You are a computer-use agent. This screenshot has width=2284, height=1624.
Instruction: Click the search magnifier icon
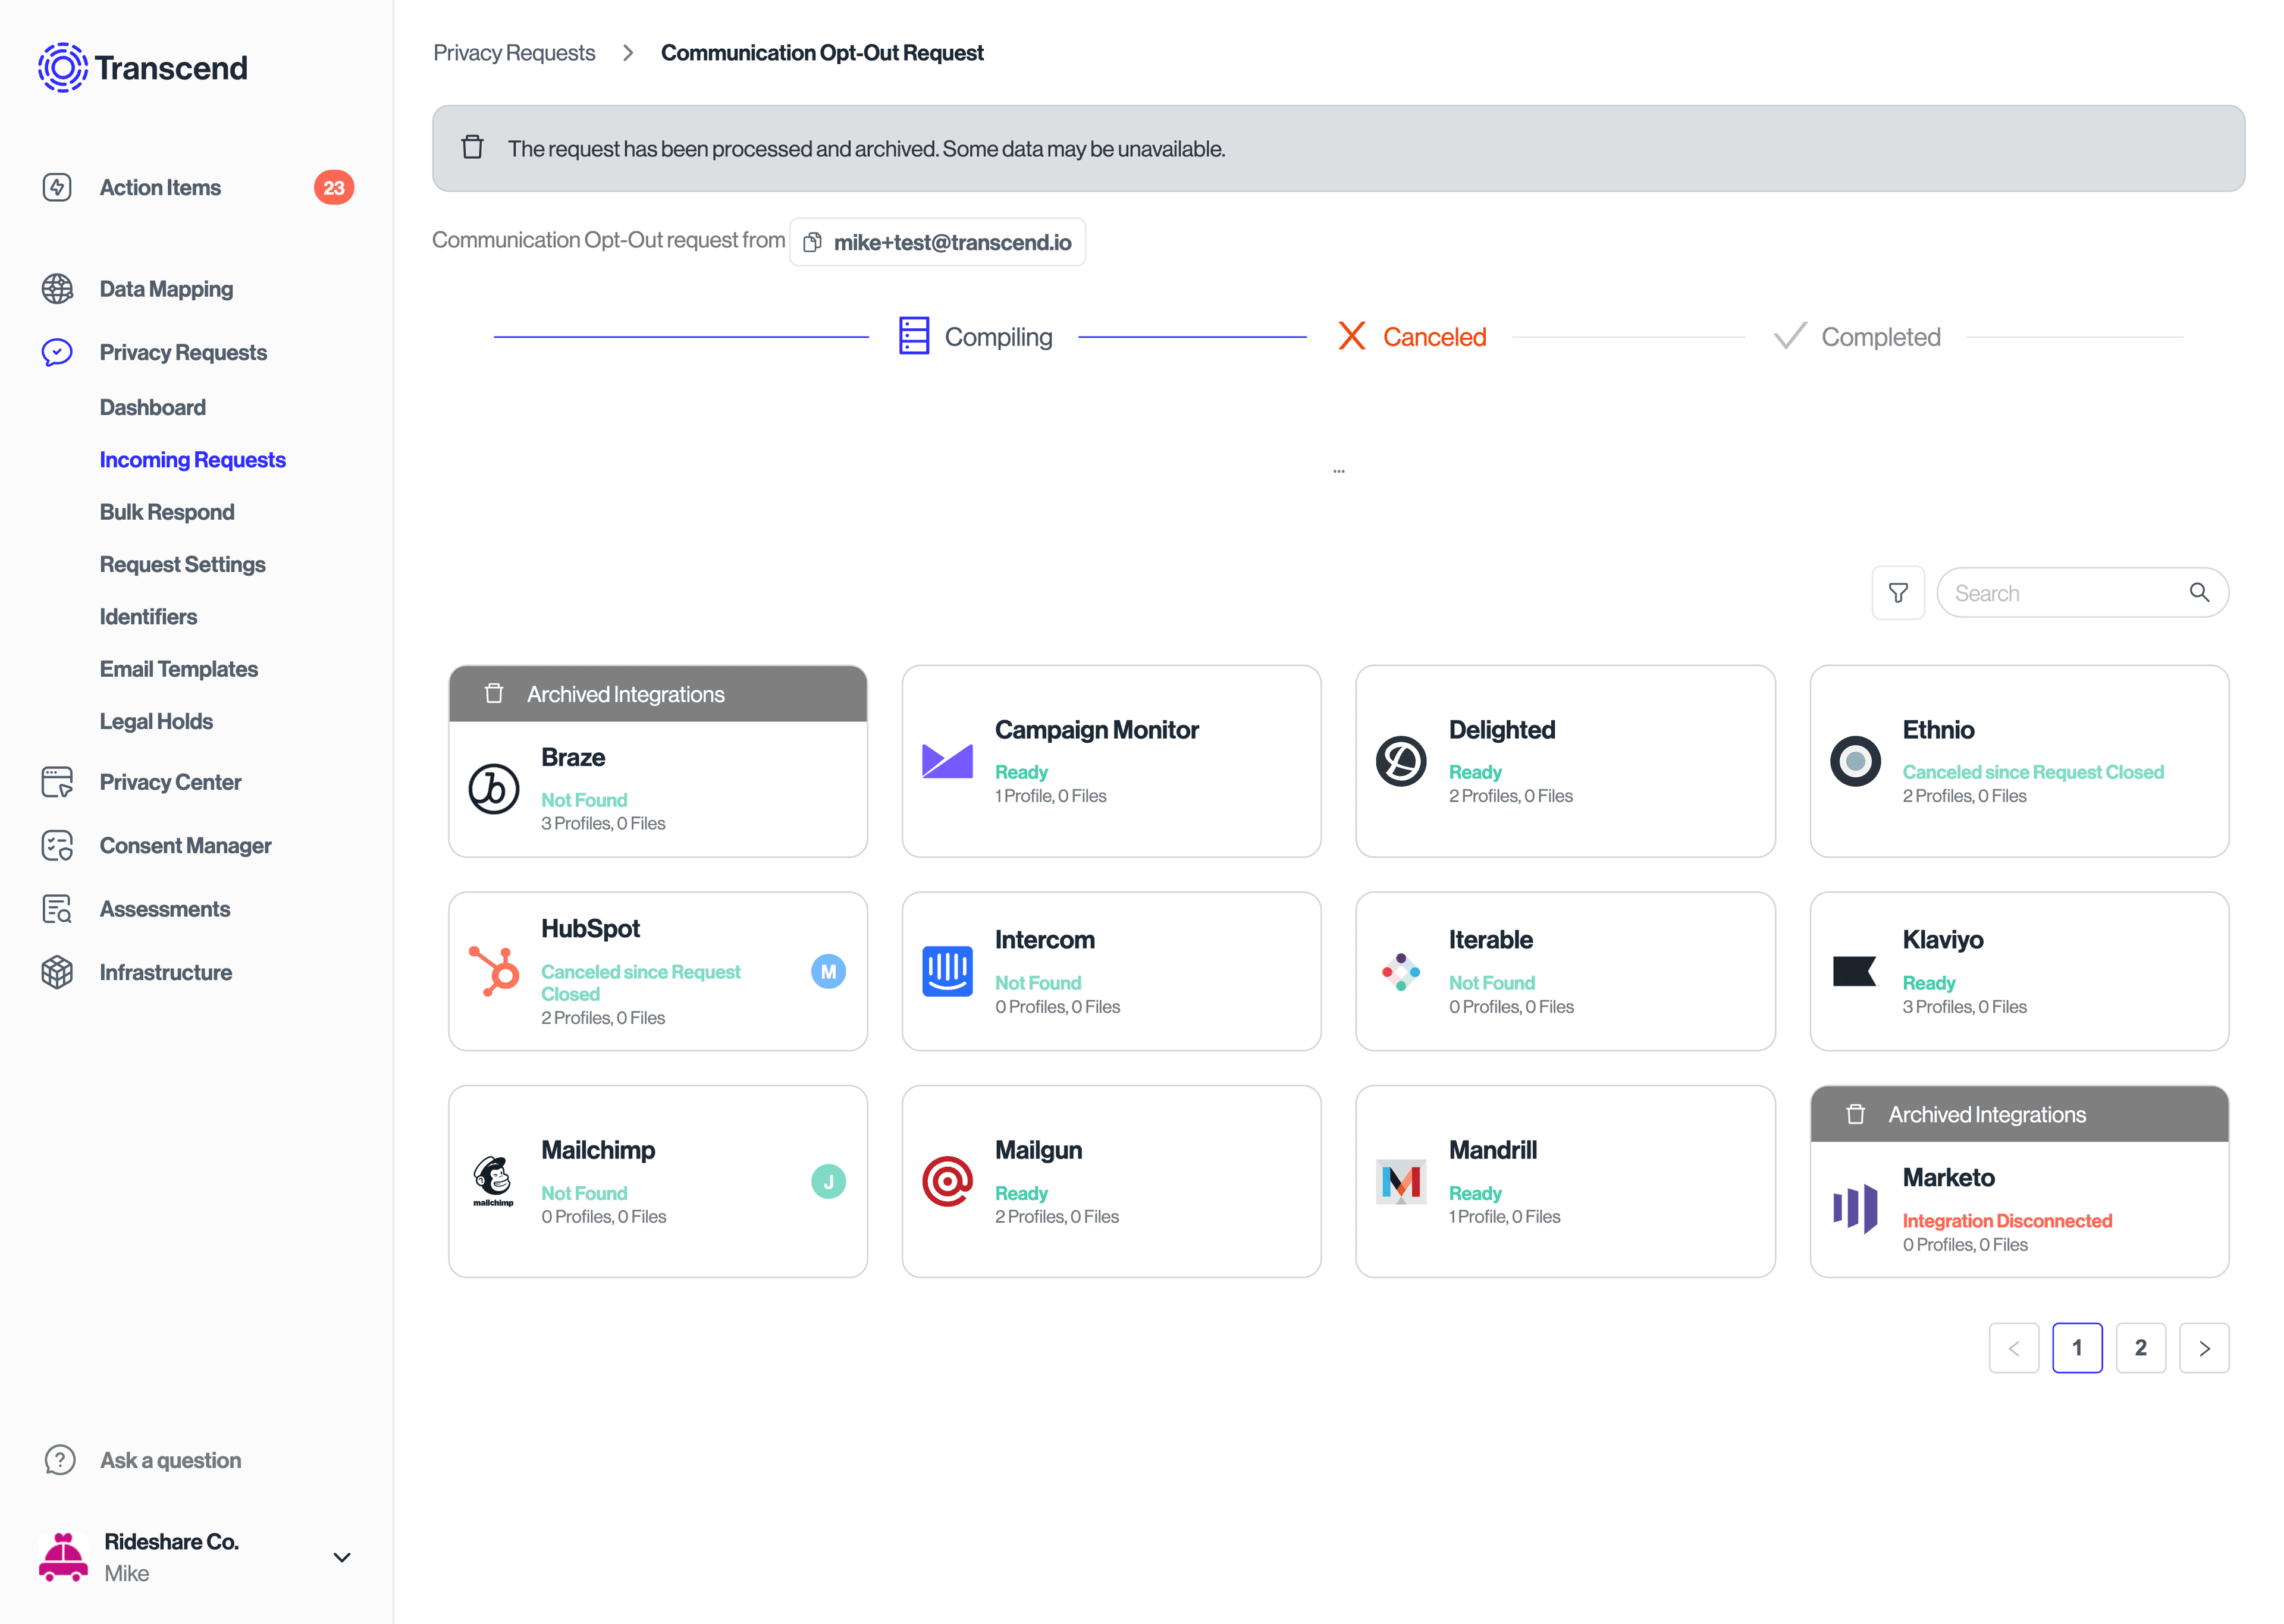point(2198,592)
